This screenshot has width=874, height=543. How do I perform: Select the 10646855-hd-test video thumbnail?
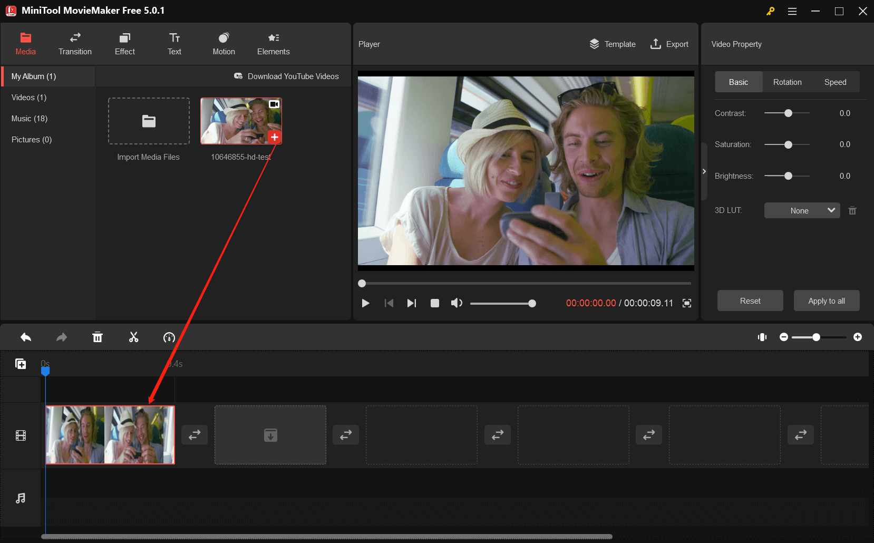coord(241,121)
